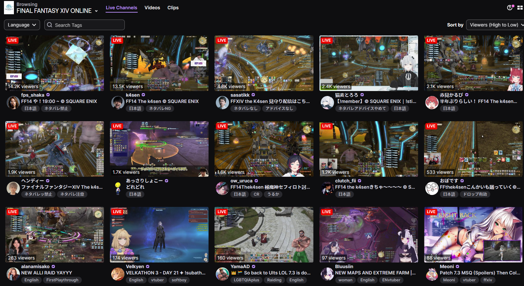Open Meoni's channel avatar
Screen dimensions: 524x286
coord(432,274)
